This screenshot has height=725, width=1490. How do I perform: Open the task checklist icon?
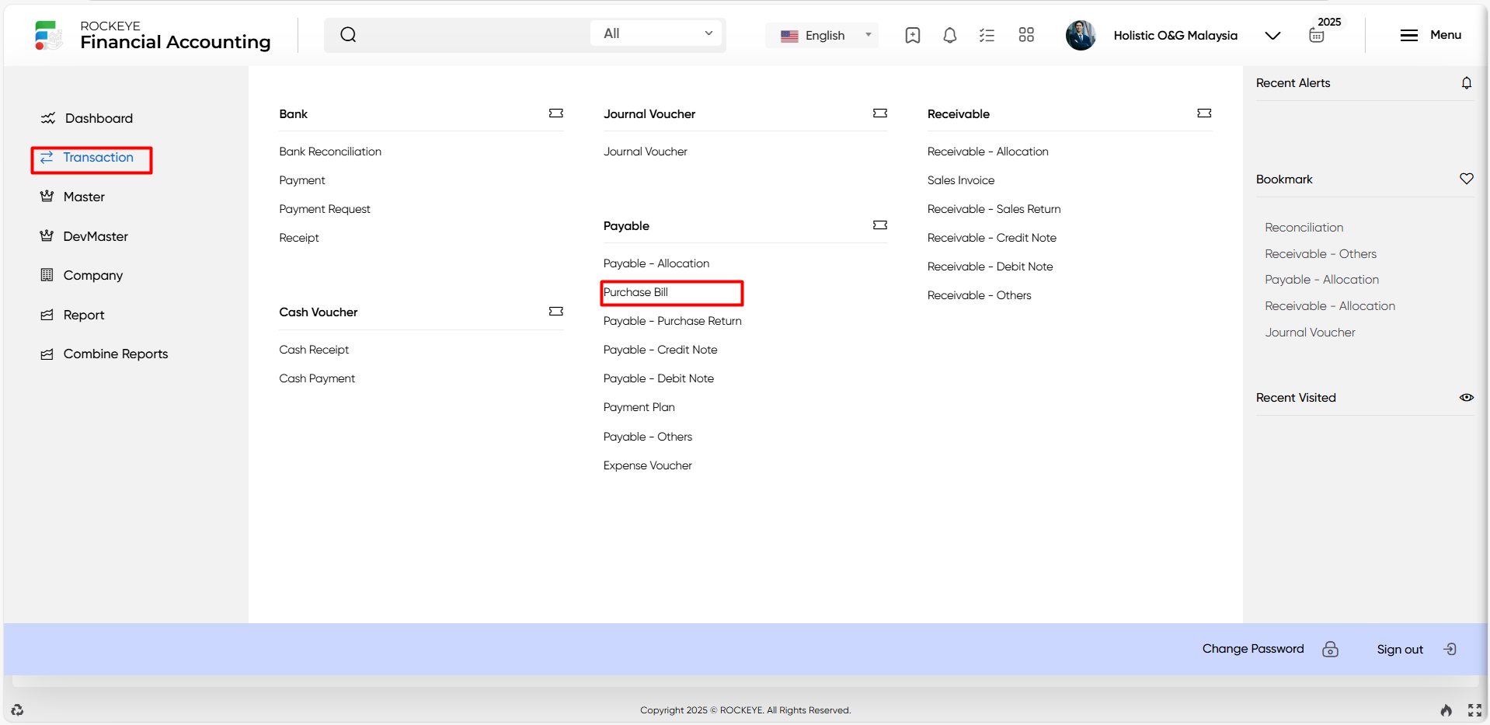tap(987, 35)
